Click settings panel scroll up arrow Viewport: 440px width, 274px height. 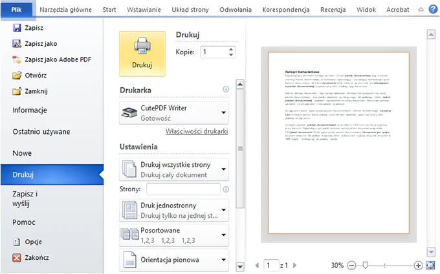pyautogui.click(x=240, y=84)
